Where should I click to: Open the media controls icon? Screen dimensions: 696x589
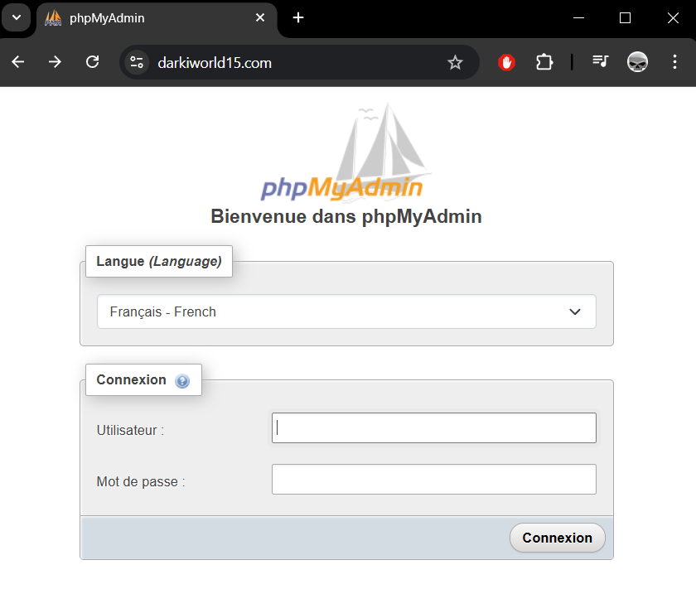pyautogui.click(x=600, y=61)
